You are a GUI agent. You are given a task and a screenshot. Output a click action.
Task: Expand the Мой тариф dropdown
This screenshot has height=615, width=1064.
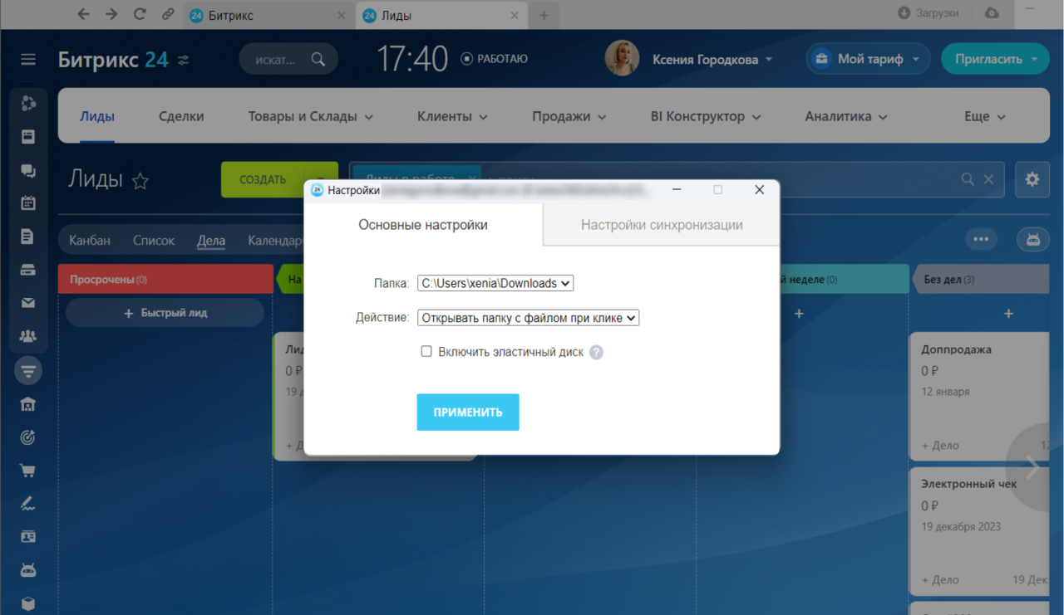coord(916,60)
